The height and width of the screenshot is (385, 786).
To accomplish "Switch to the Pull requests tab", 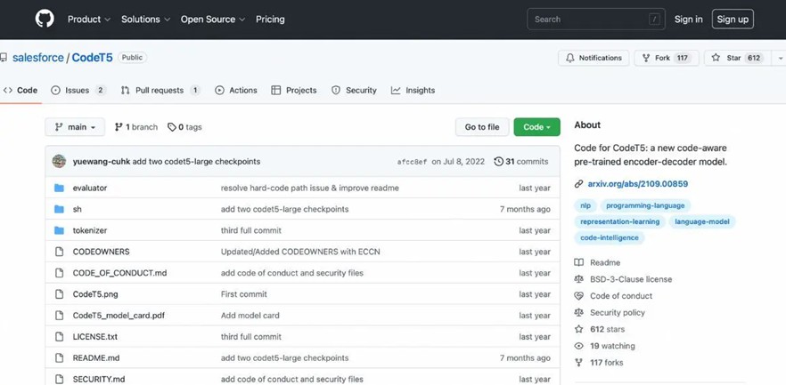I will 160,91.
